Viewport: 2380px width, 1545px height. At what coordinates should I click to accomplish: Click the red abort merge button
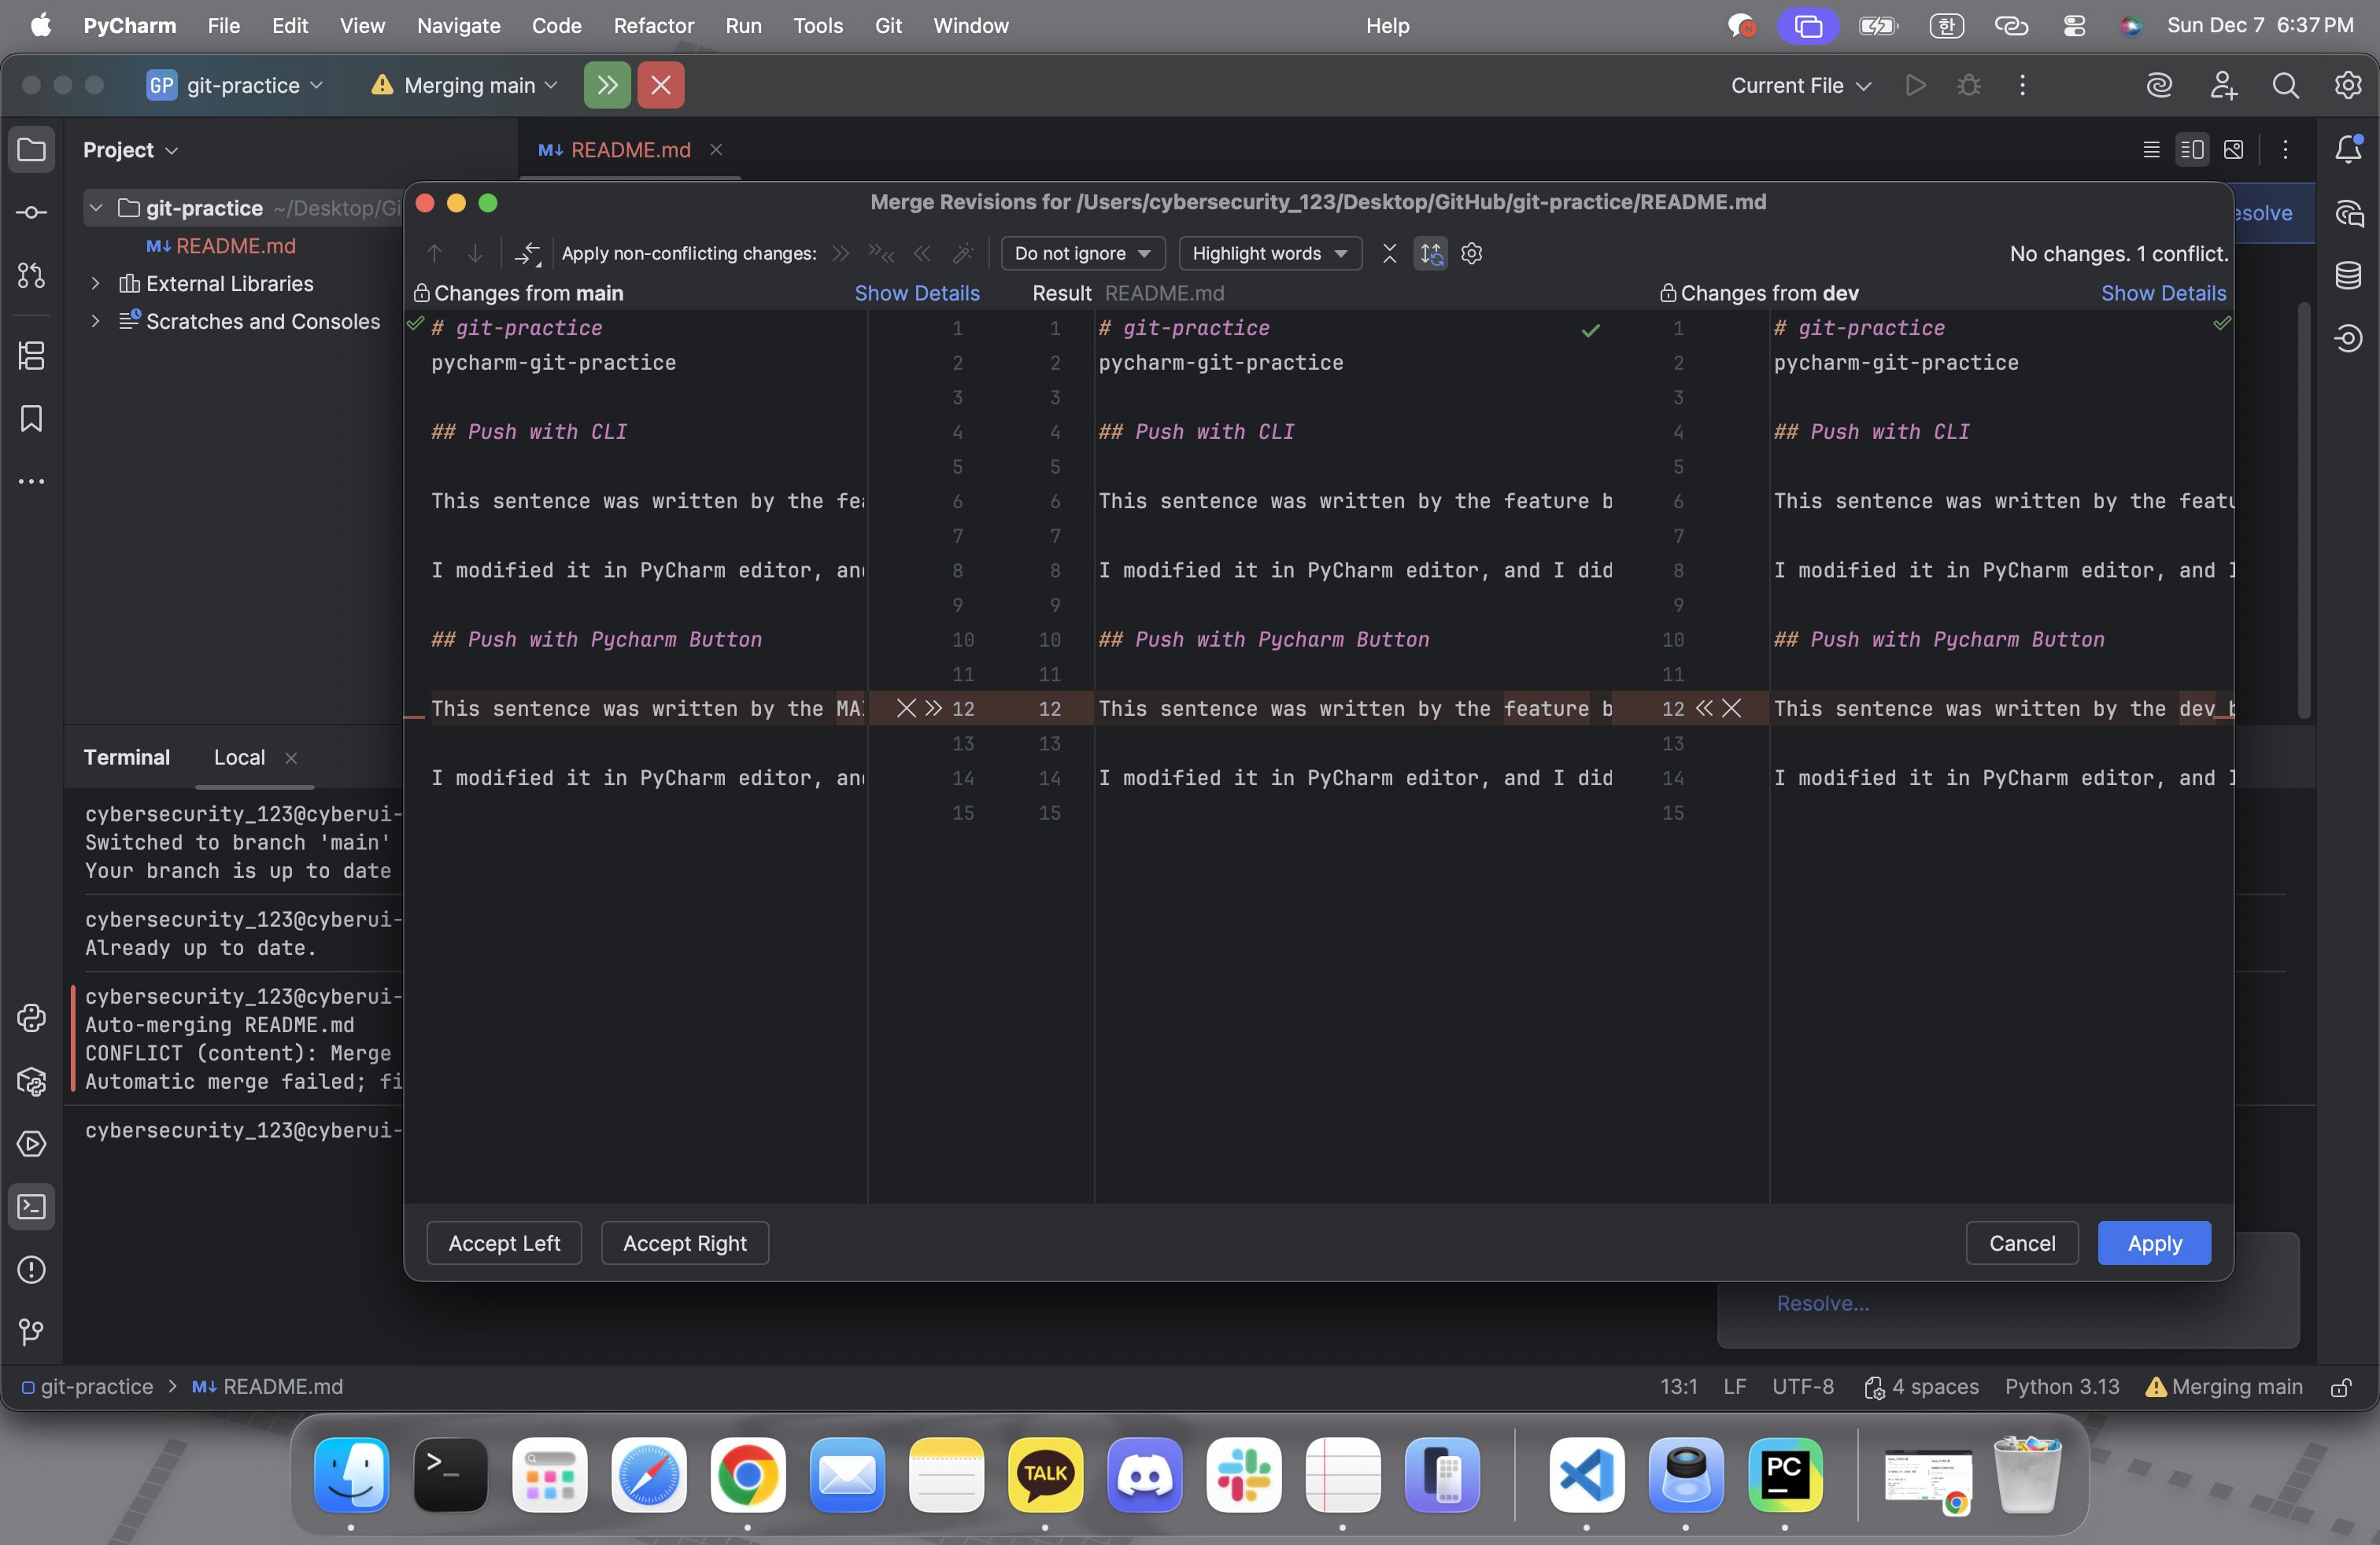click(x=661, y=85)
